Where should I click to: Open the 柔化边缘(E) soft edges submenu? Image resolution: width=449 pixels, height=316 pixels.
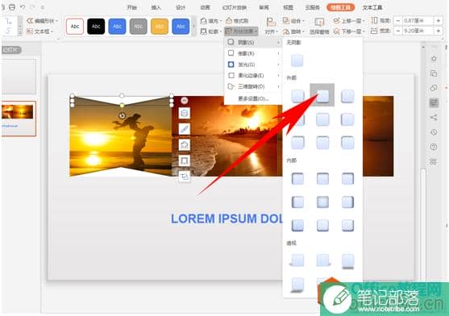pos(253,76)
